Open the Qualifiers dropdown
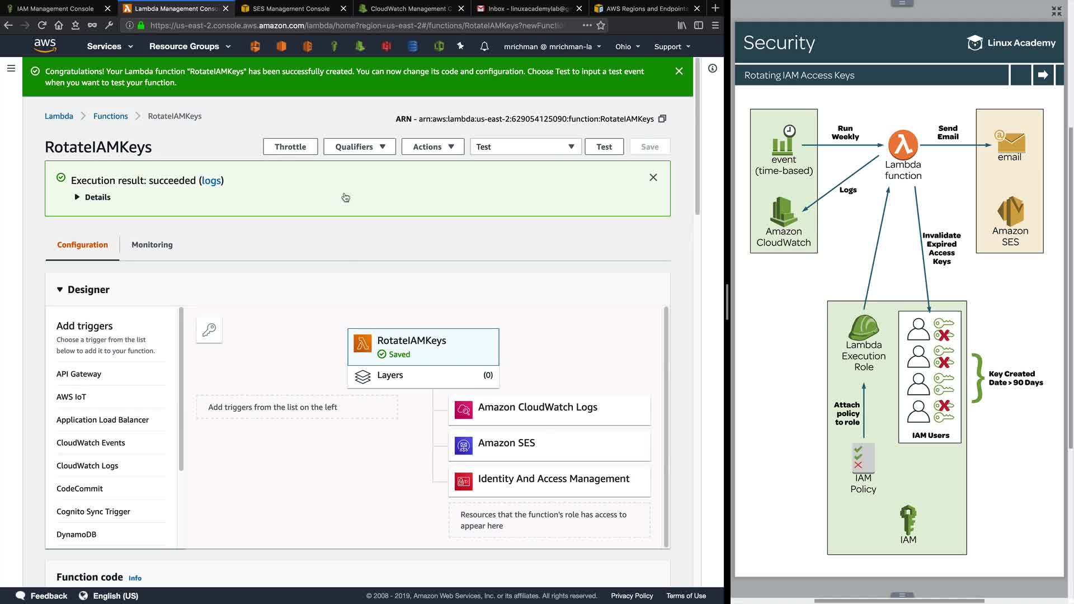Image resolution: width=1074 pixels, height=604 pixels. tap(360, 147)
